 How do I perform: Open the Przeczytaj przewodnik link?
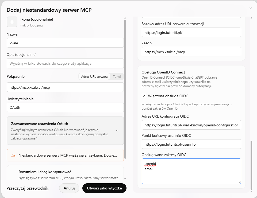[27, 188]
